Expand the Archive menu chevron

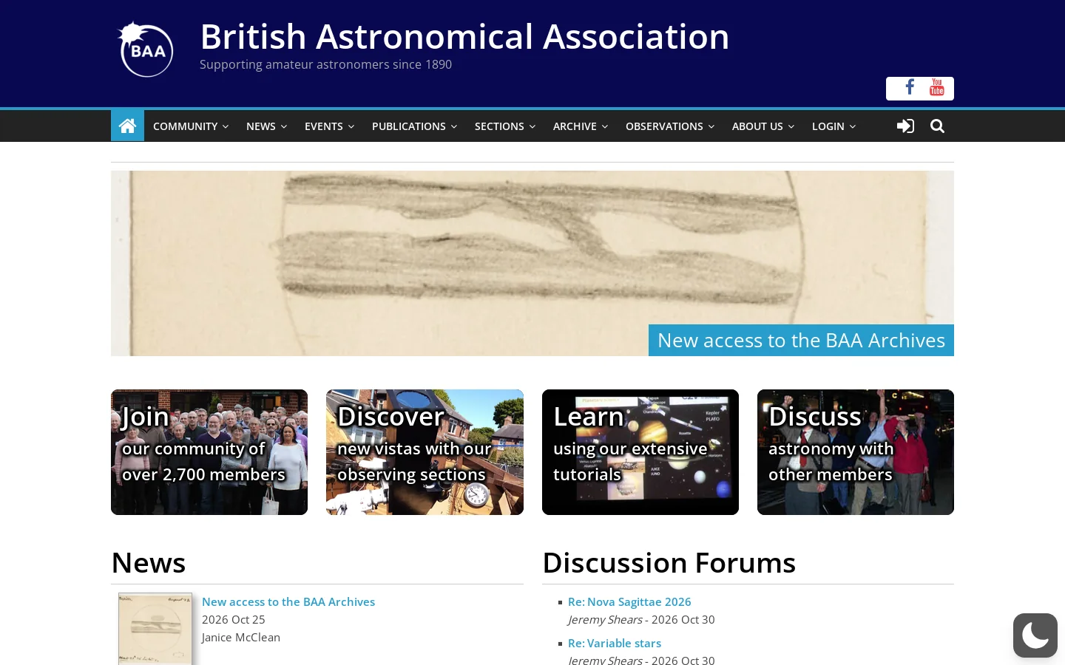coord(605,127)
